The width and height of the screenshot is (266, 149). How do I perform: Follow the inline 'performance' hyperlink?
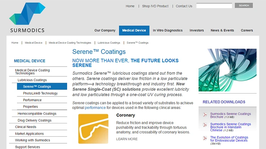point(95,108)
